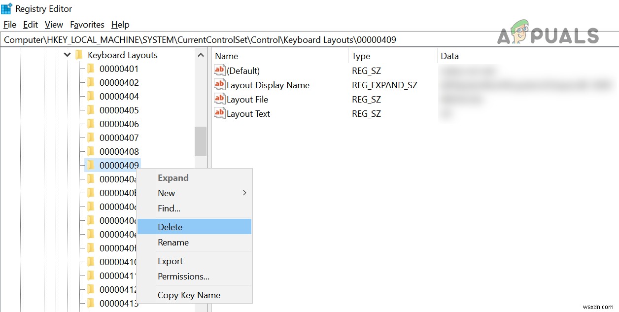Click the folder icon for key 00000413
Screen dimensions: 619x312
91,304
